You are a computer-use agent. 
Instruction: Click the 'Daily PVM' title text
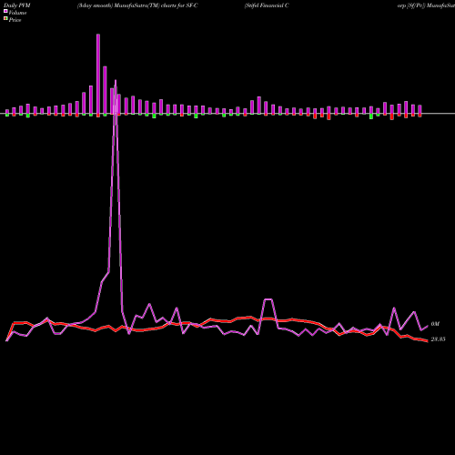17,5
